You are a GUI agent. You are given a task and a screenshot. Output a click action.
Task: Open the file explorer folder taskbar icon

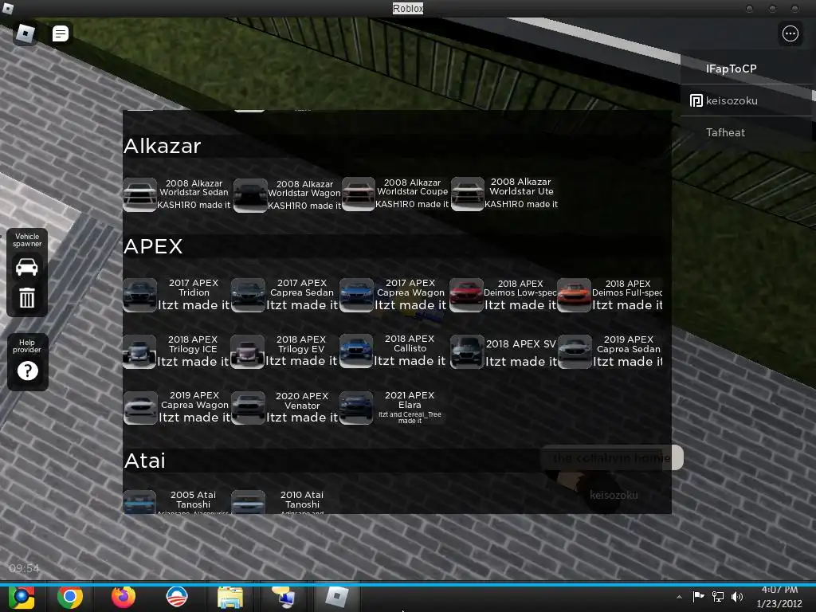tap(230, 598)
